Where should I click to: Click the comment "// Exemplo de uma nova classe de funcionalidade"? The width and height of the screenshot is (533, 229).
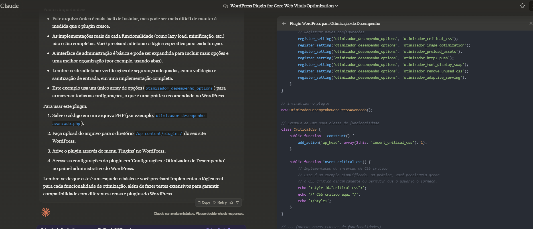pyautogui.click(x=330, y=123)
